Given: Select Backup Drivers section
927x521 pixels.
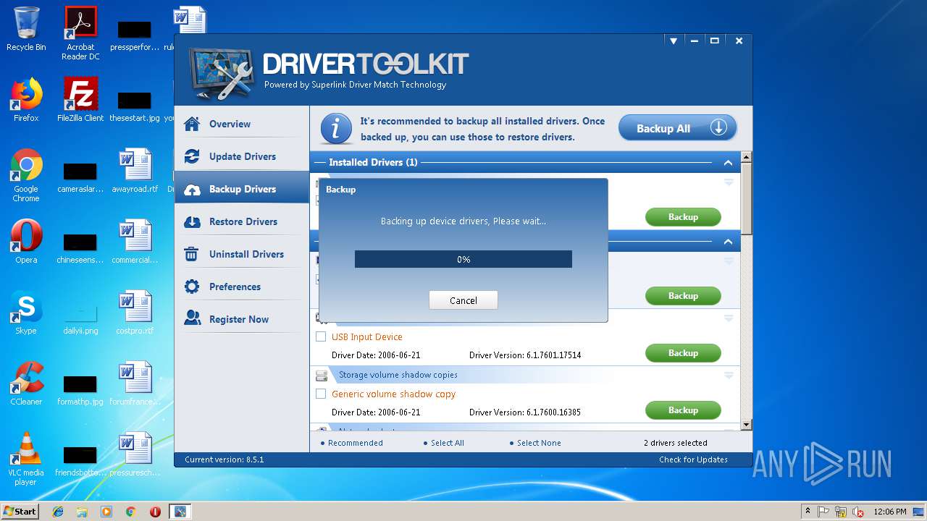Looking at the screenshot, I should pyautogui.click(x=242, y=189).
